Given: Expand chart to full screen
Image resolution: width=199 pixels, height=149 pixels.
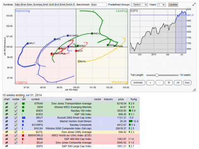Looking at the screenshot, I should click(x=194, y=5).
